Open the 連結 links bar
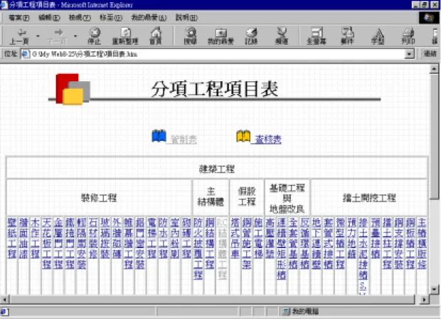The height and width of the screenshot is (319, 441). [x=430, y=54]
